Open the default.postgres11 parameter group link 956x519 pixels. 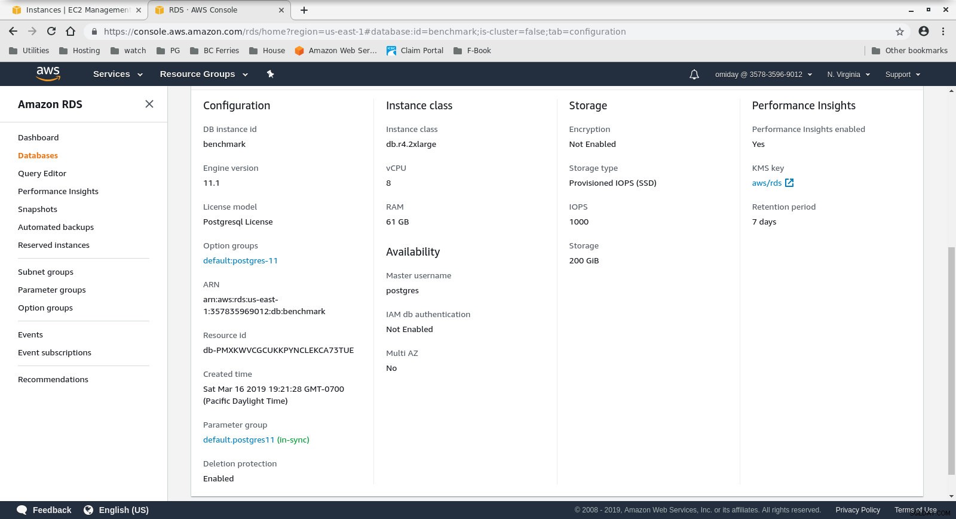(239, 440)
